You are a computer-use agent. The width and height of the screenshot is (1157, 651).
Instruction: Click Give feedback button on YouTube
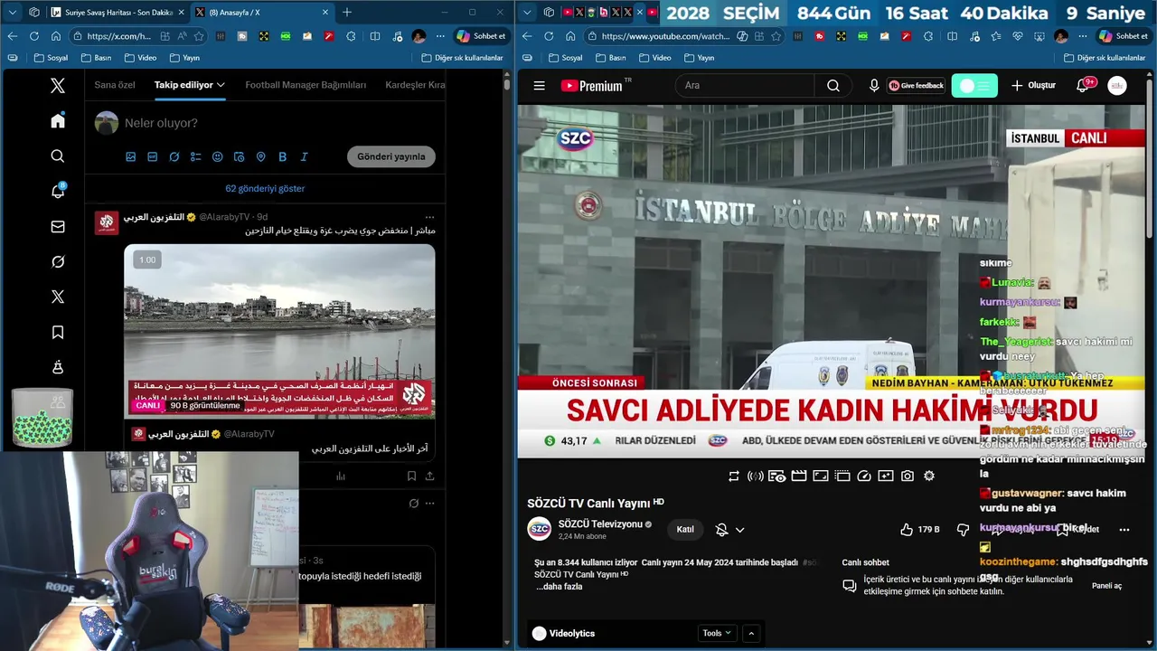click(916, 86)
